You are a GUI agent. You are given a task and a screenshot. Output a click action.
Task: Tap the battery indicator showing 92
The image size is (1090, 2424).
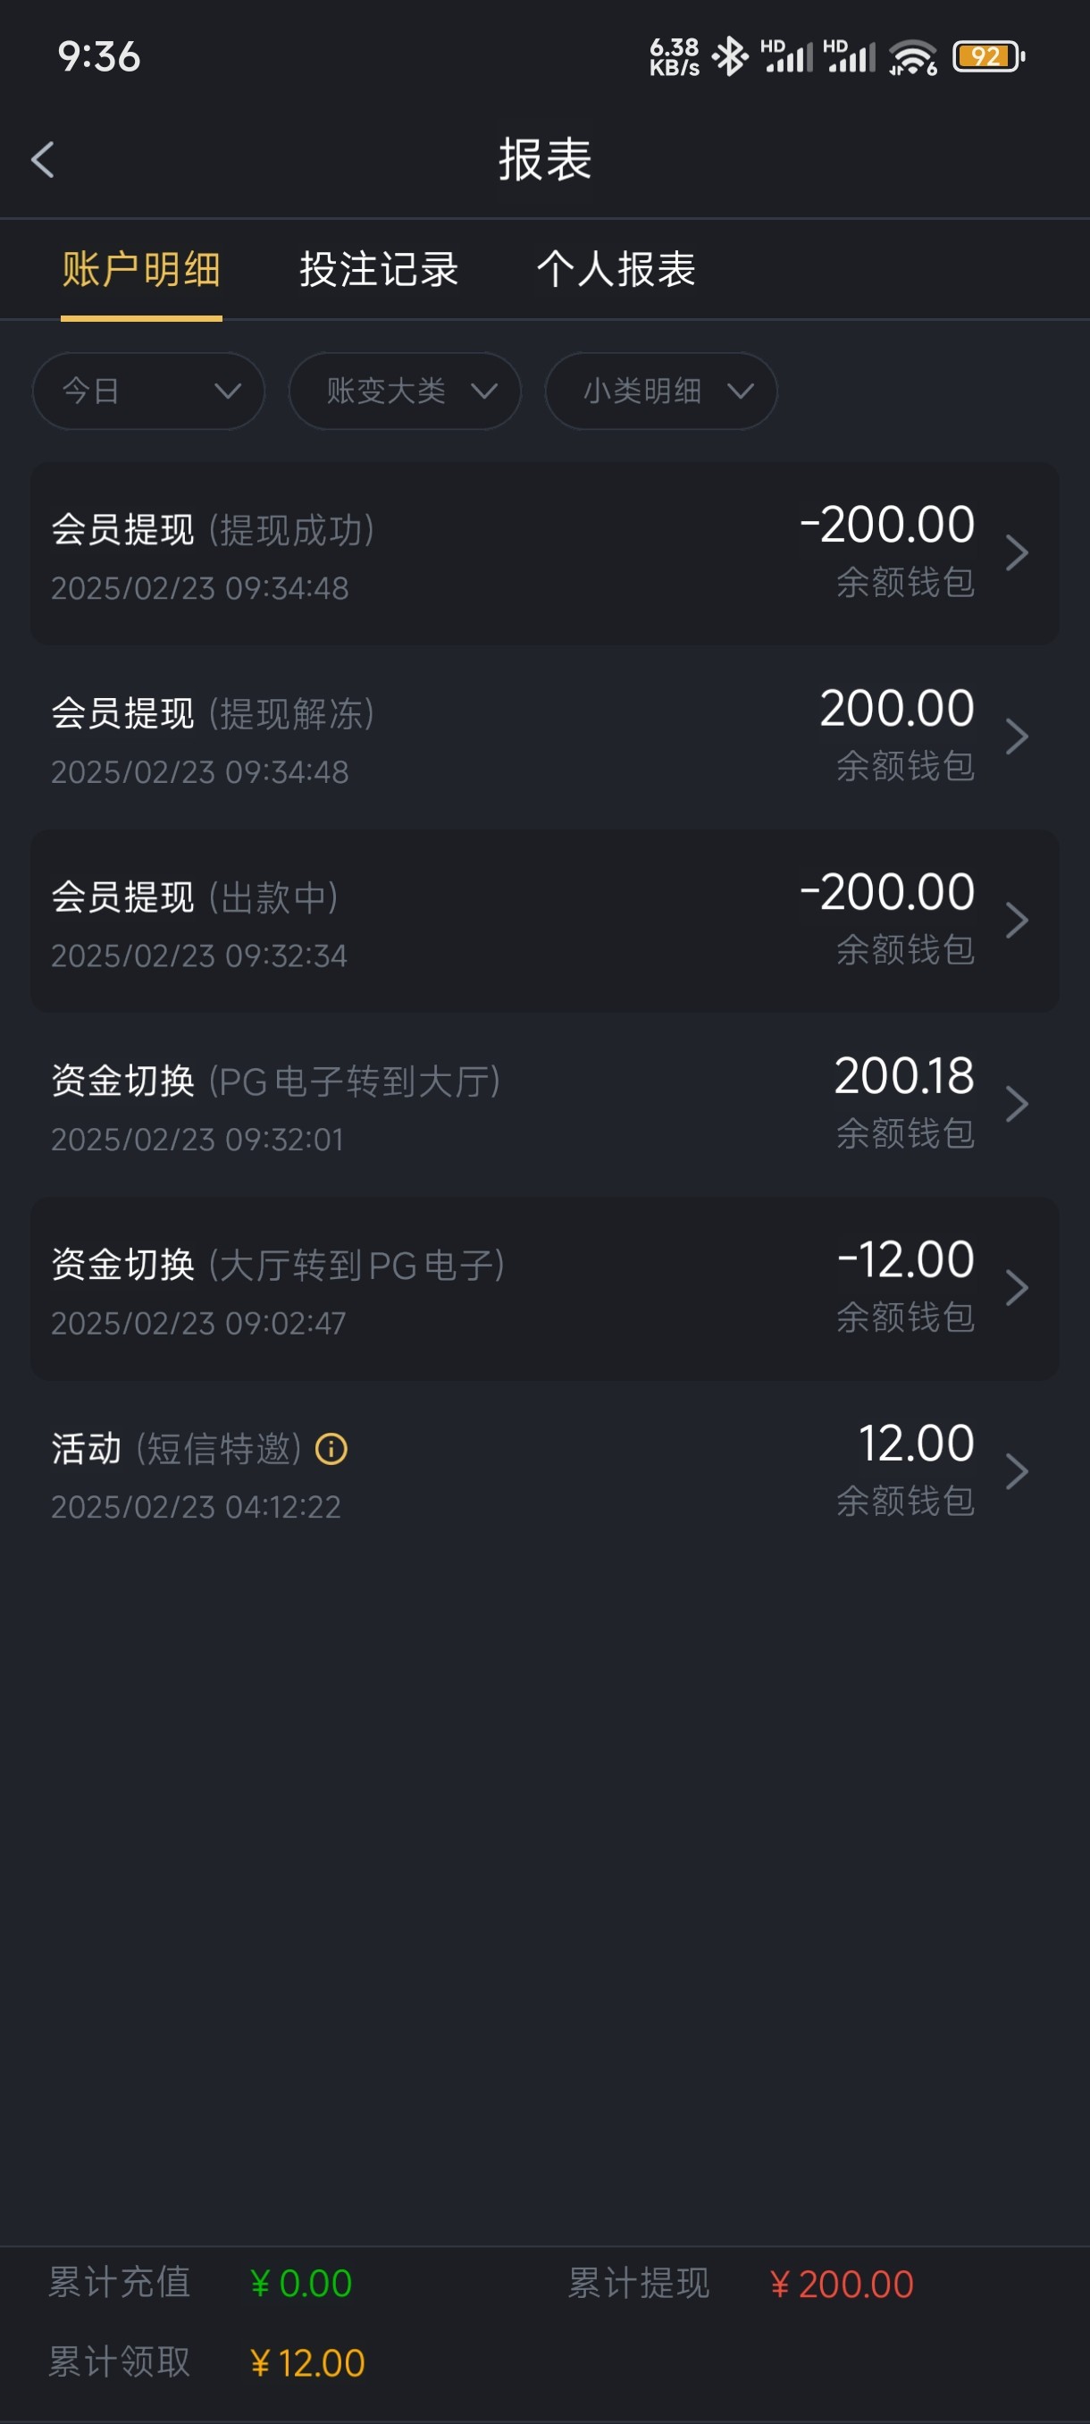[987, 56]
